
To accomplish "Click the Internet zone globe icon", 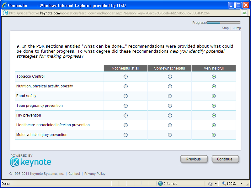I will click(x=160, y=184).
